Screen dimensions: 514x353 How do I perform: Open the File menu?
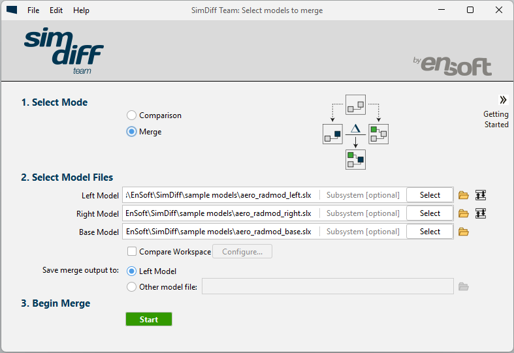tap(33, 10)
